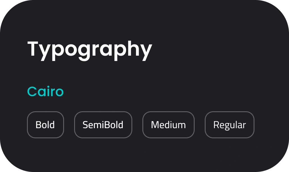
Task: Tap the SemiBold text label
Action: (103, 125)
